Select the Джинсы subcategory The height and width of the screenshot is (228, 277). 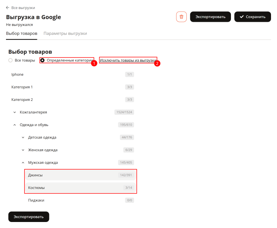[80, 175]
